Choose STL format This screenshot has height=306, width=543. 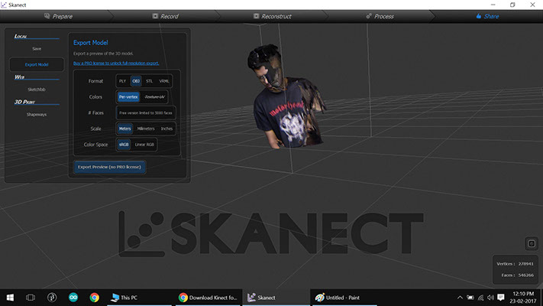[x=149, y=81]
